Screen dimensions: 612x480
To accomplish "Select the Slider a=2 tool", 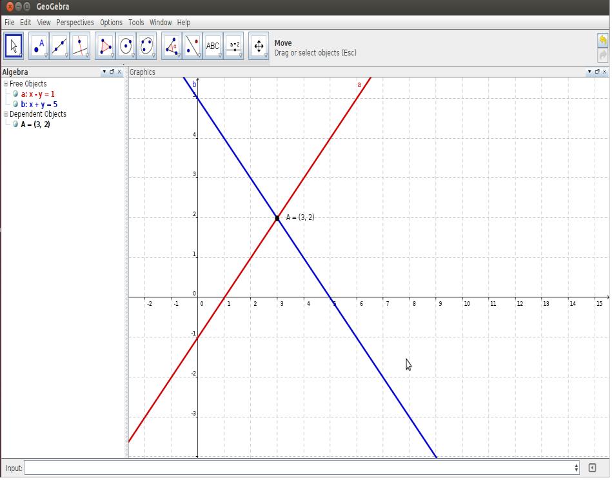I will coord(234,46).
